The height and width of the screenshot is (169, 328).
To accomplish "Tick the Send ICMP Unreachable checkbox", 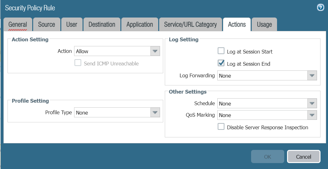I will click(78, 63).
